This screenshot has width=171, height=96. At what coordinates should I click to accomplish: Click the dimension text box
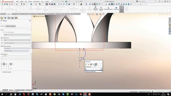[17, 58]
